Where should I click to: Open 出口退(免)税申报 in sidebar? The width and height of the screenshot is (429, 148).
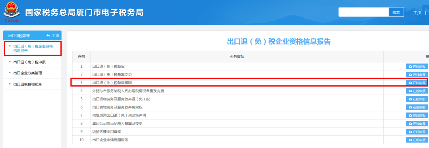coord(29,62)
